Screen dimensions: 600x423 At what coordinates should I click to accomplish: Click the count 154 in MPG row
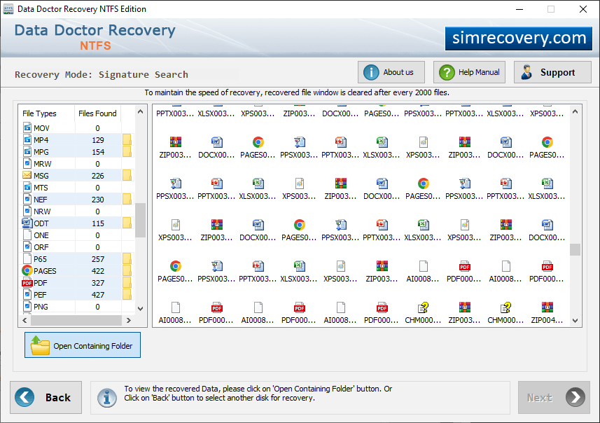click(x=98, y=152)
